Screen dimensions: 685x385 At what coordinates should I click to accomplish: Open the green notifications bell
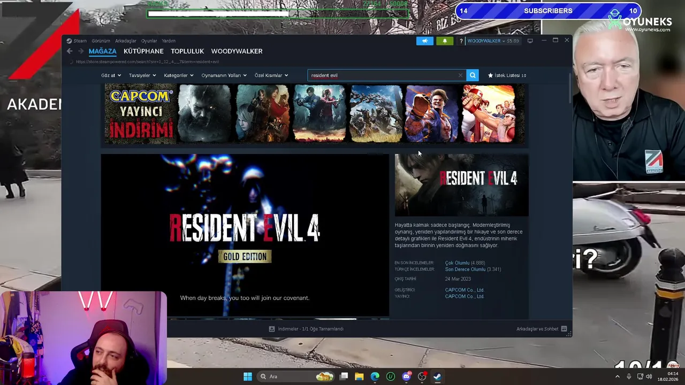pos(445,41)
